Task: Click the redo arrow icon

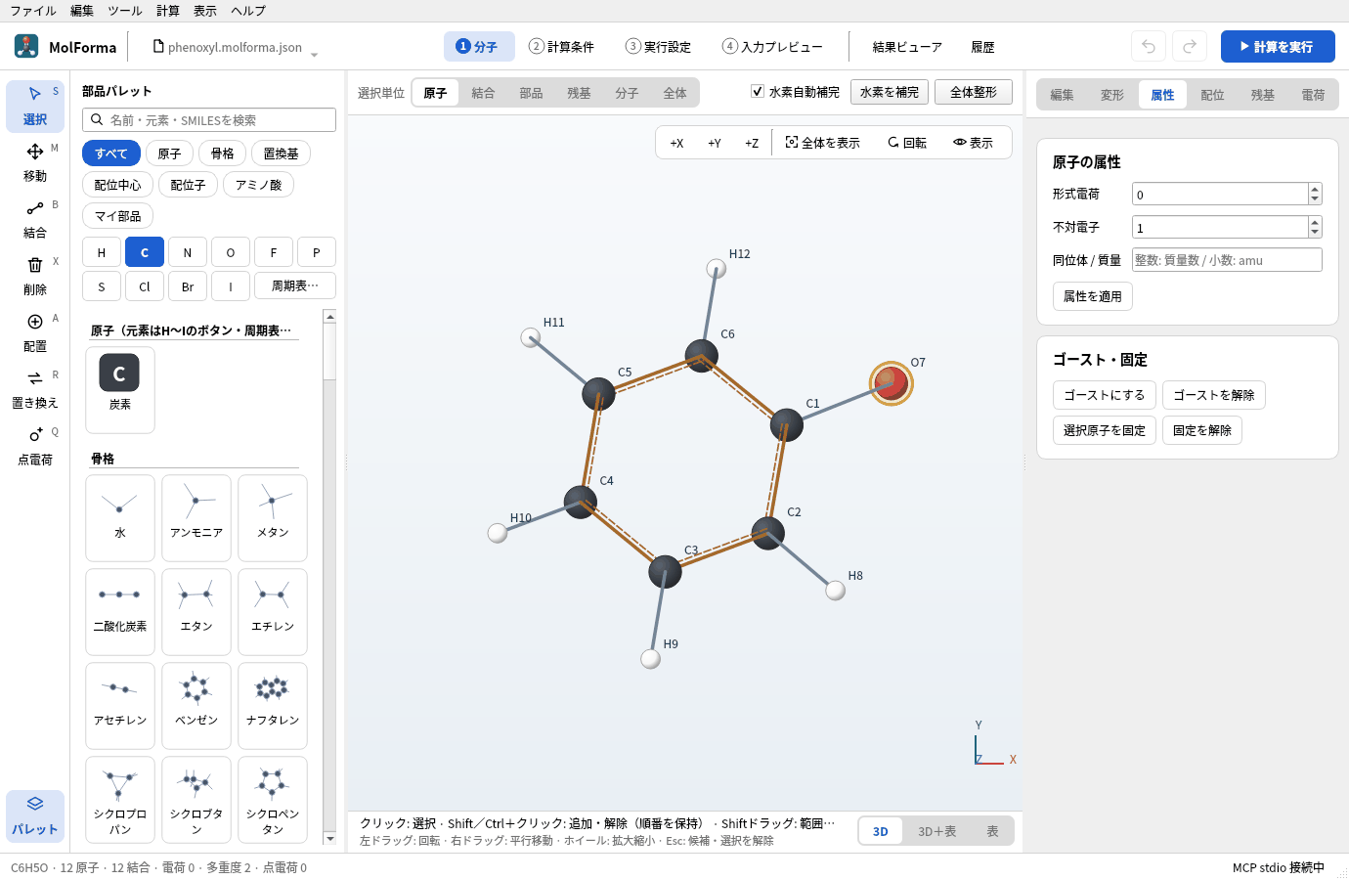Action: [1190, 46]
